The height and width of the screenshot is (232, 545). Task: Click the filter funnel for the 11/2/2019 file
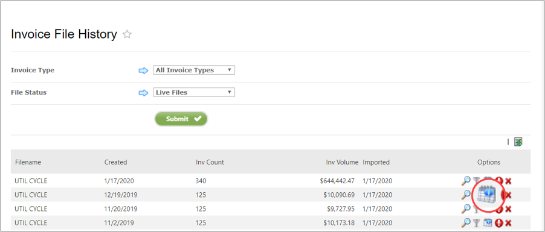pyautogui.click(x=477, y=222)
